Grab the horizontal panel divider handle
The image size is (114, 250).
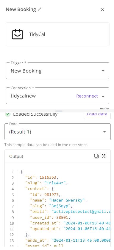pyautogui.click(x=59, y=111)
